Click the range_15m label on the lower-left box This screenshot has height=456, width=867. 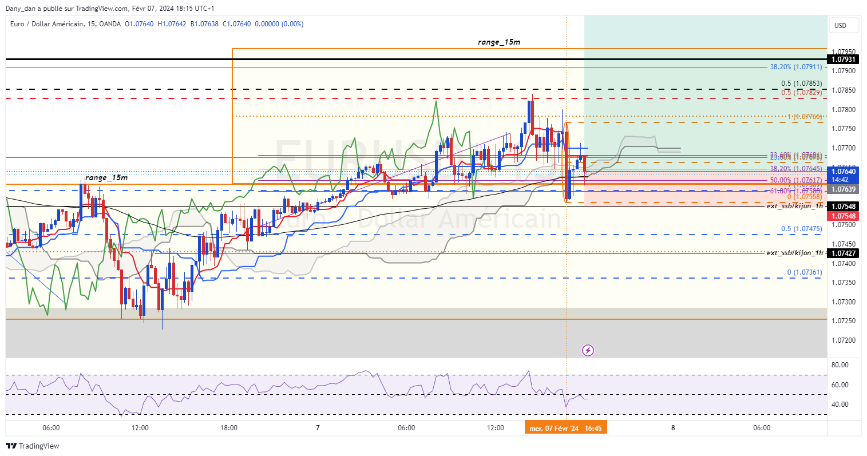point(106,178)
